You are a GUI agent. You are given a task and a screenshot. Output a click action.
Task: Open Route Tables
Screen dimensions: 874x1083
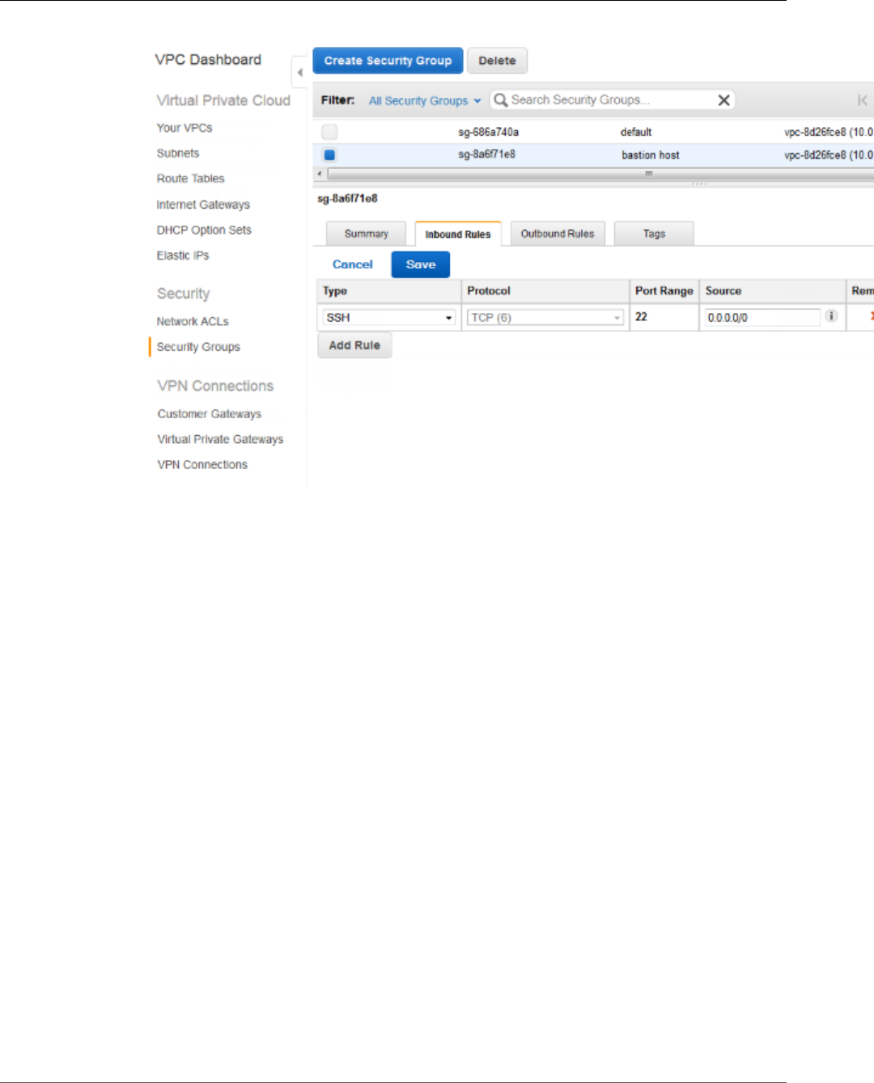(x=190, y=179)
